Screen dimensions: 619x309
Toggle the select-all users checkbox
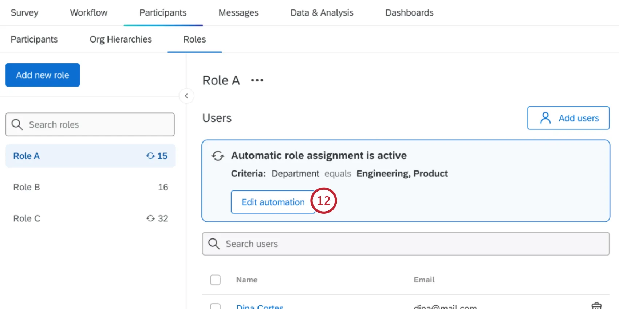215,280
